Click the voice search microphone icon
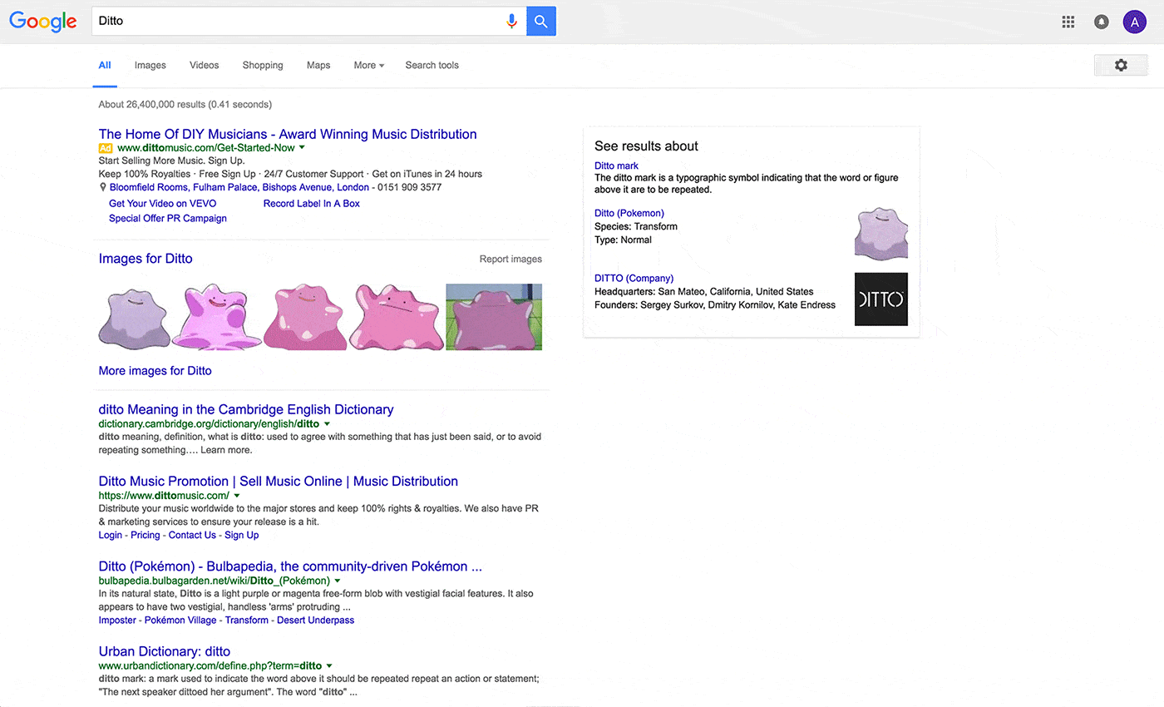Image resolution: width=1164 pixels, height=707 pixels. (x=511, y=21)
